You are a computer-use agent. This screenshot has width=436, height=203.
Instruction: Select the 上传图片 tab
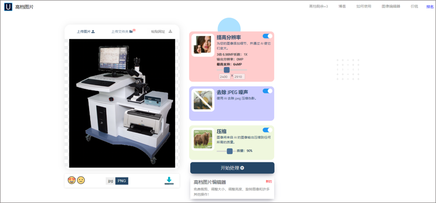point(86,31)
